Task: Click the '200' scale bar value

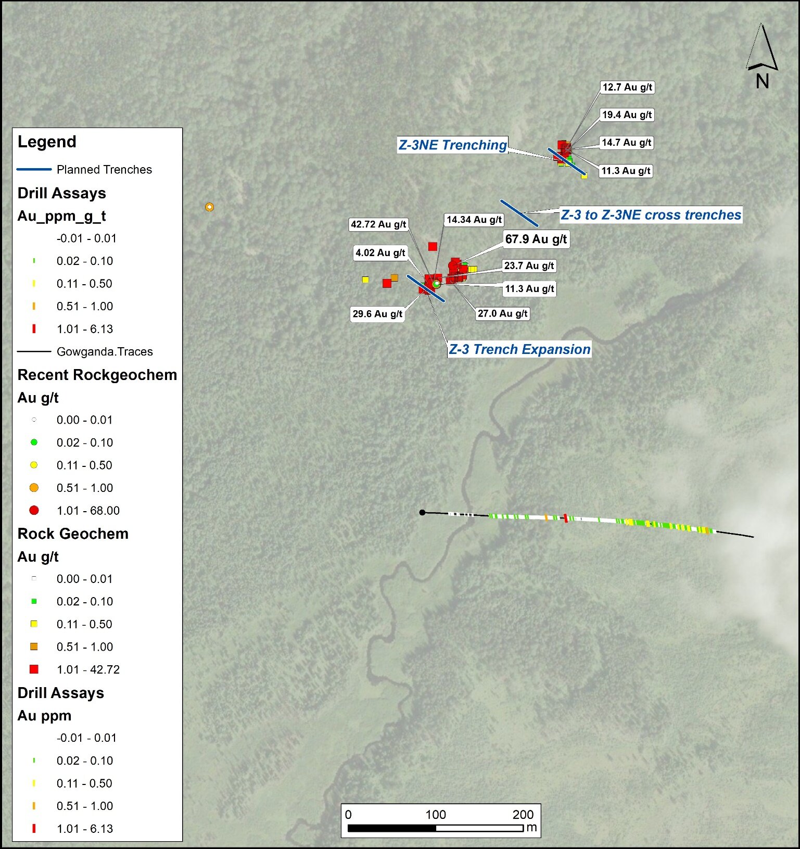Action: (x=523, y=815)
